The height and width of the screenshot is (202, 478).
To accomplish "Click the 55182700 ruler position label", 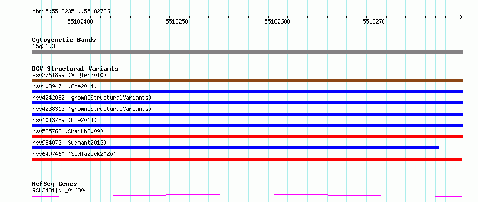I will point(376,22).
